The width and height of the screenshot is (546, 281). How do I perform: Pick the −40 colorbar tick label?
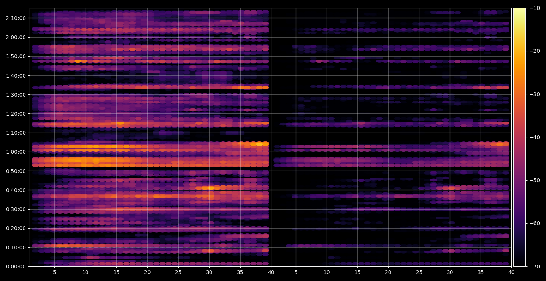[534, 137]
